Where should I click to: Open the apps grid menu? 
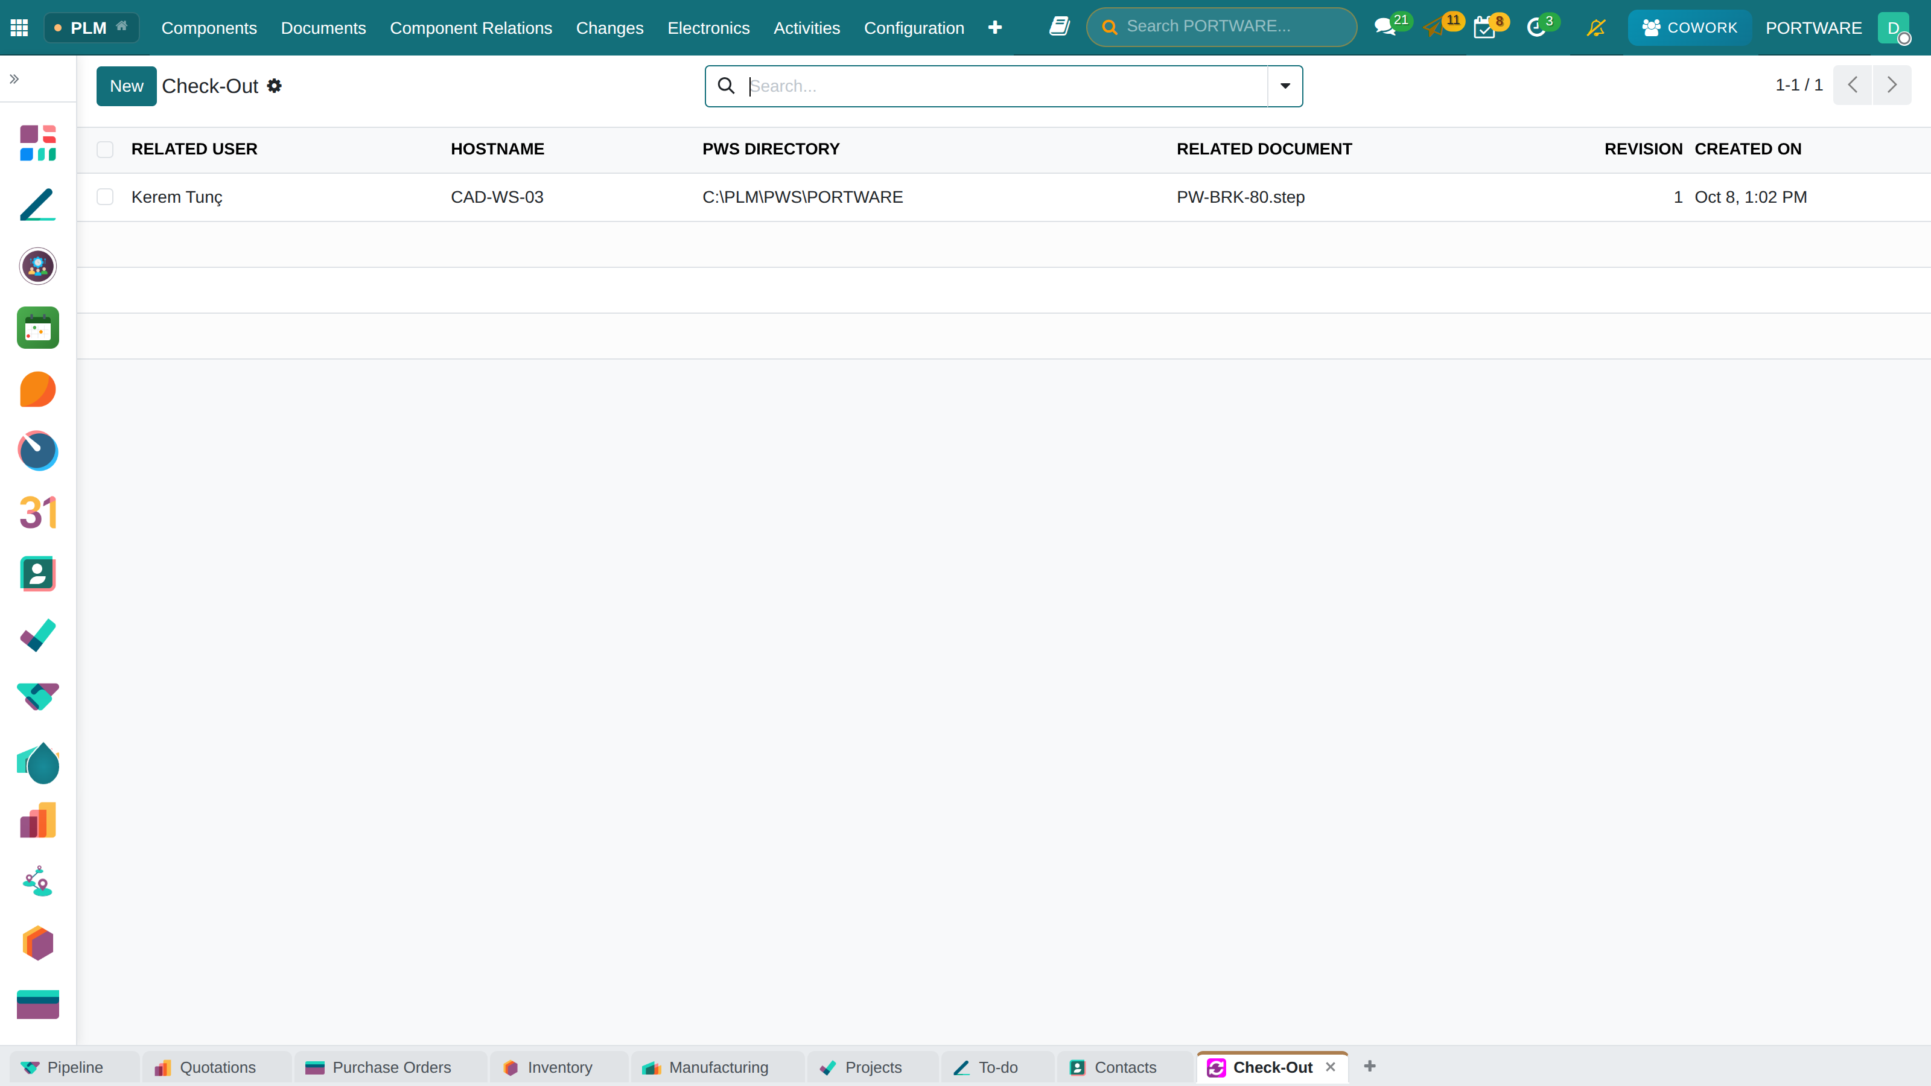[19, 28]
